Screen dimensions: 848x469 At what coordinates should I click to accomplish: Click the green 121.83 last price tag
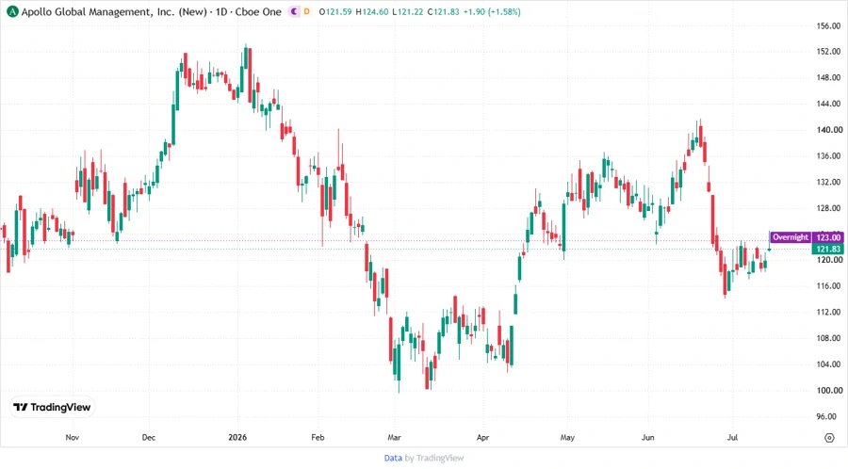tap(828, 249)
